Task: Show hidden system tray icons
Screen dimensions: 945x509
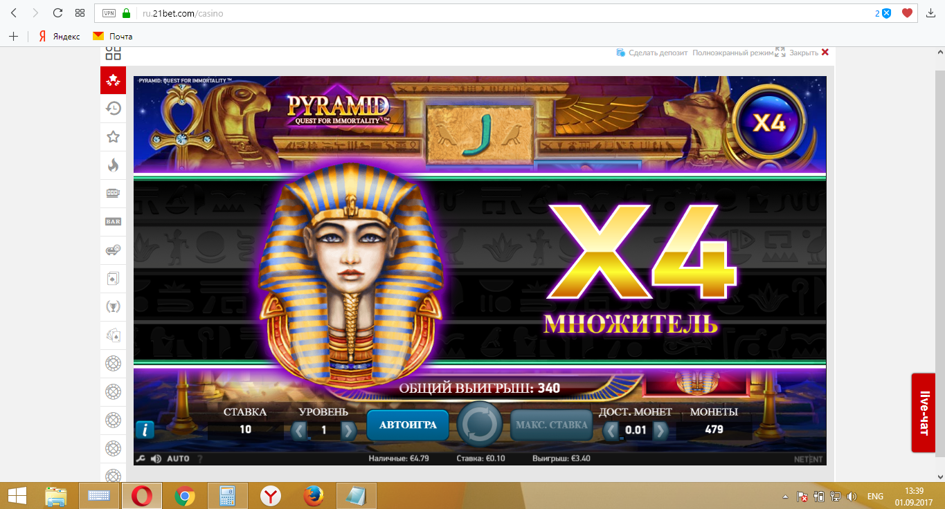Action: [784, 497]
